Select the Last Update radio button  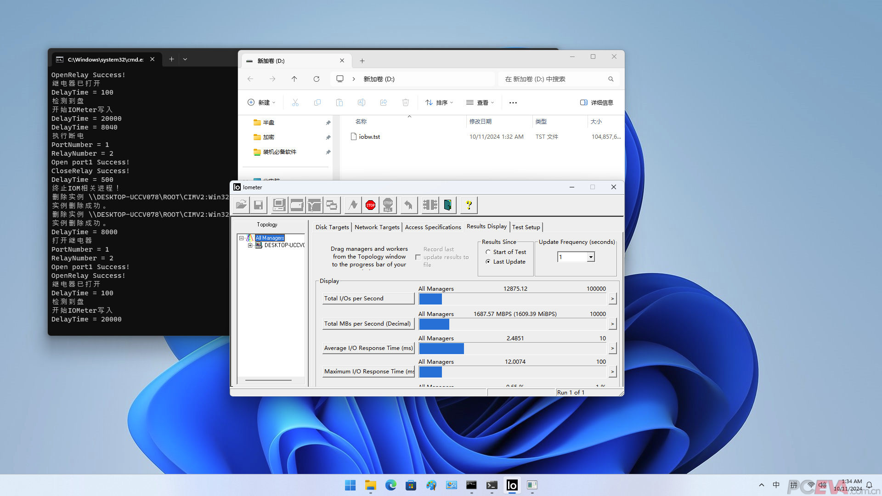[488, 262]
